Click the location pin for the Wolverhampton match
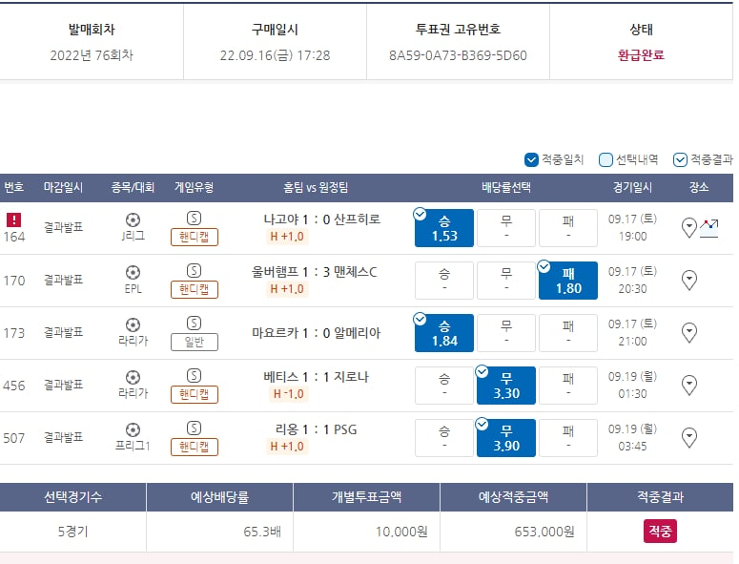 tap(689, 281)
